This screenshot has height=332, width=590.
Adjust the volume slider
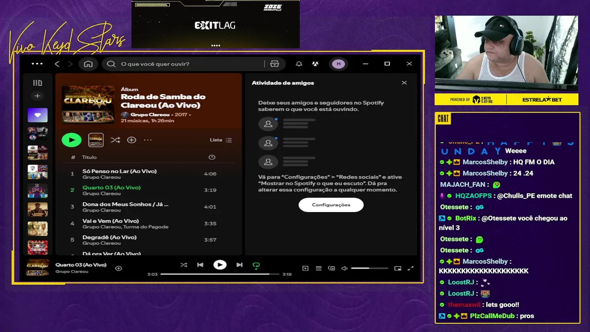click(x=369, y=268)
